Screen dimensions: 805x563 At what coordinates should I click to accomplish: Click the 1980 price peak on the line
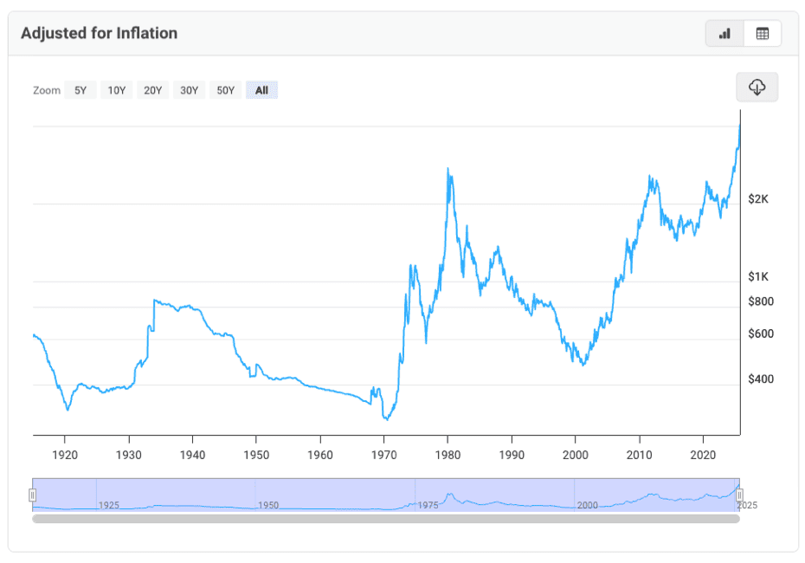click(448, 169)
